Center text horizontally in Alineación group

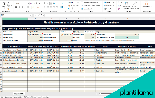point(48,7)
